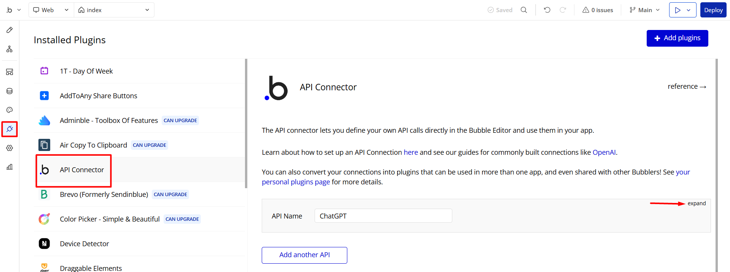Image resolution: width=730 pixels, height=272 pixels.
Task: Open the Logs chart icon in sidebar
Action: pos(10,167)
